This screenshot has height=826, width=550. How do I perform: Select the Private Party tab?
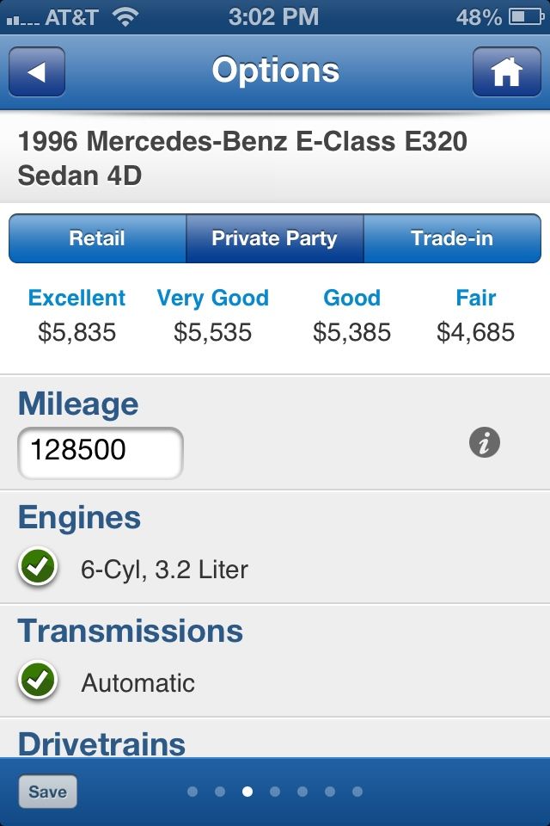[x=274, y=238]
